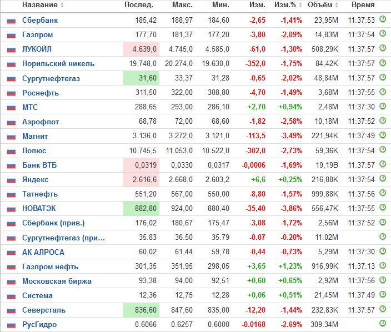The width and height of the screenshot is (391, 332).
Task: Click the Макс. column header
Action: [182, 5]
